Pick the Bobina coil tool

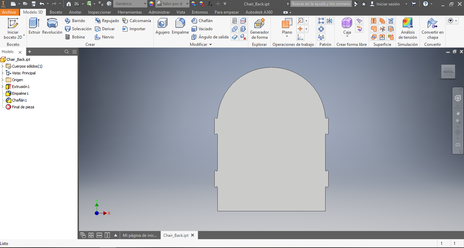(x=74, y=37)
